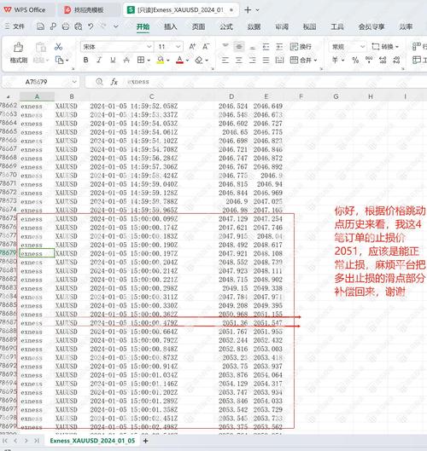Toggle Italic formatting
The image size is (427, 451).
(x=99, y=61)
